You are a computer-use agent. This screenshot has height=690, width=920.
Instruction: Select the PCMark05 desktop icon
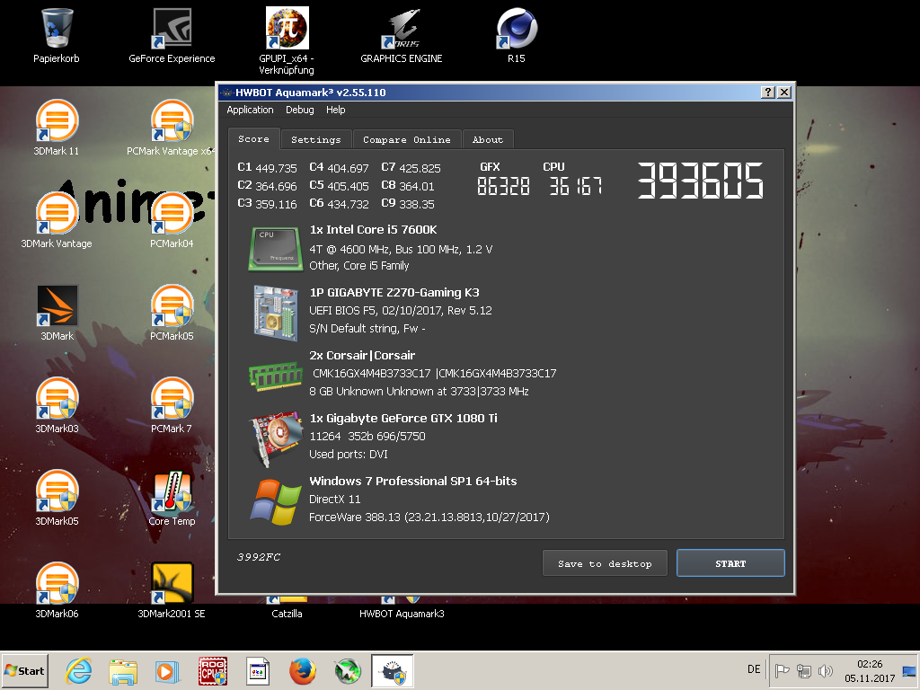(x=172, y=313)
